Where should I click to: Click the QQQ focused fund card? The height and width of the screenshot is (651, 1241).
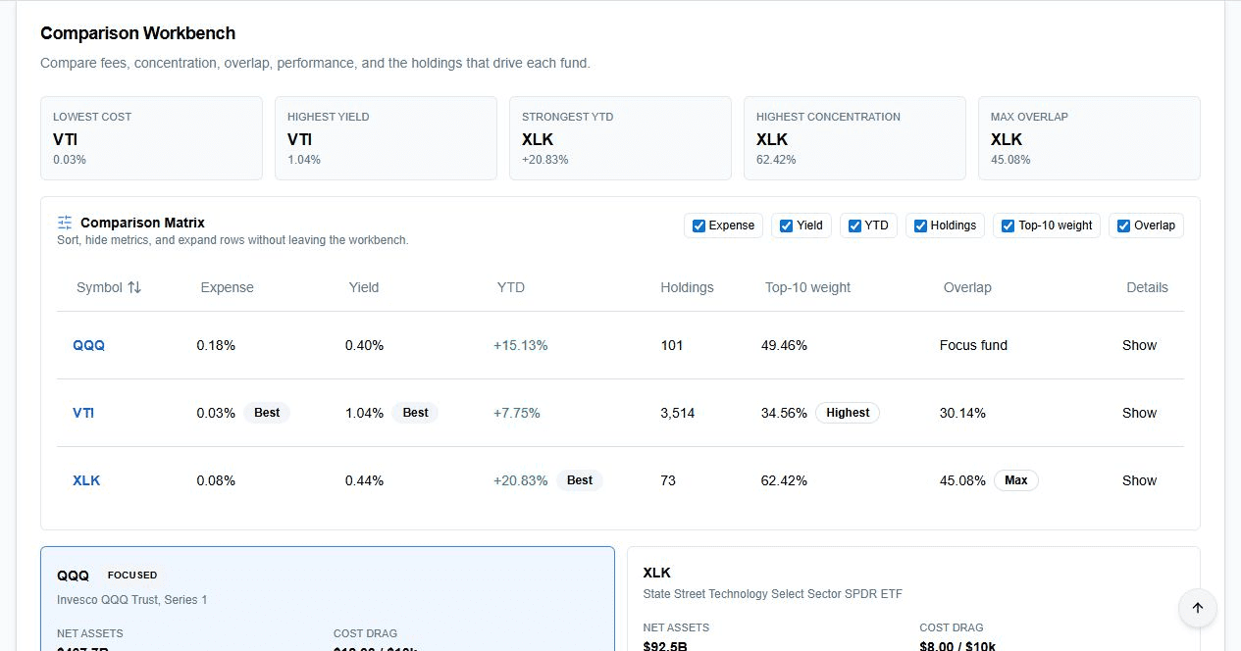tap(328, 598)
